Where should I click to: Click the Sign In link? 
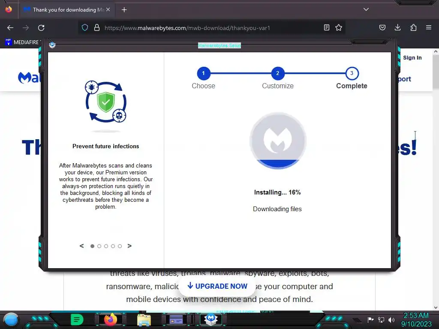pyautogui.click(x=412, y=58)
